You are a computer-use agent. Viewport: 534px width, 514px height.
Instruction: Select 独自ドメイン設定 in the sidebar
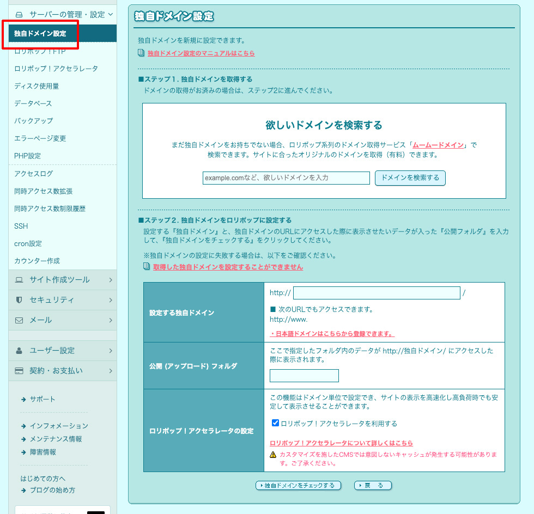[63, 33]
